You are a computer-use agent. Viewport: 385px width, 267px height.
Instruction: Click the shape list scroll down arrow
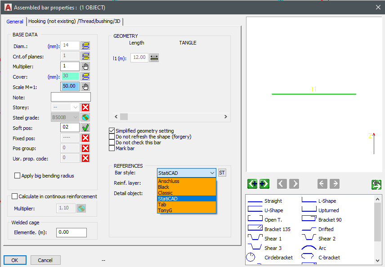click(378, 261)
